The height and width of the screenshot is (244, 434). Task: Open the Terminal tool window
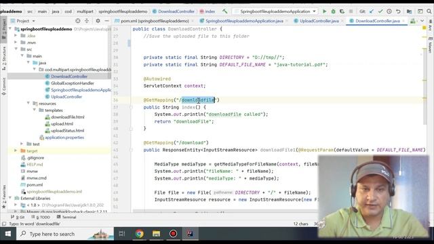(66, 217)
